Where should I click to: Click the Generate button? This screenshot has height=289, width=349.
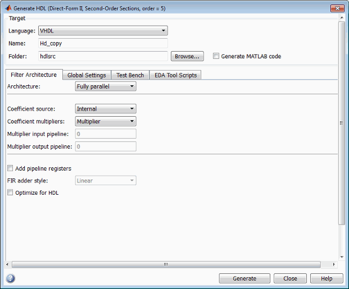[244, 278]
